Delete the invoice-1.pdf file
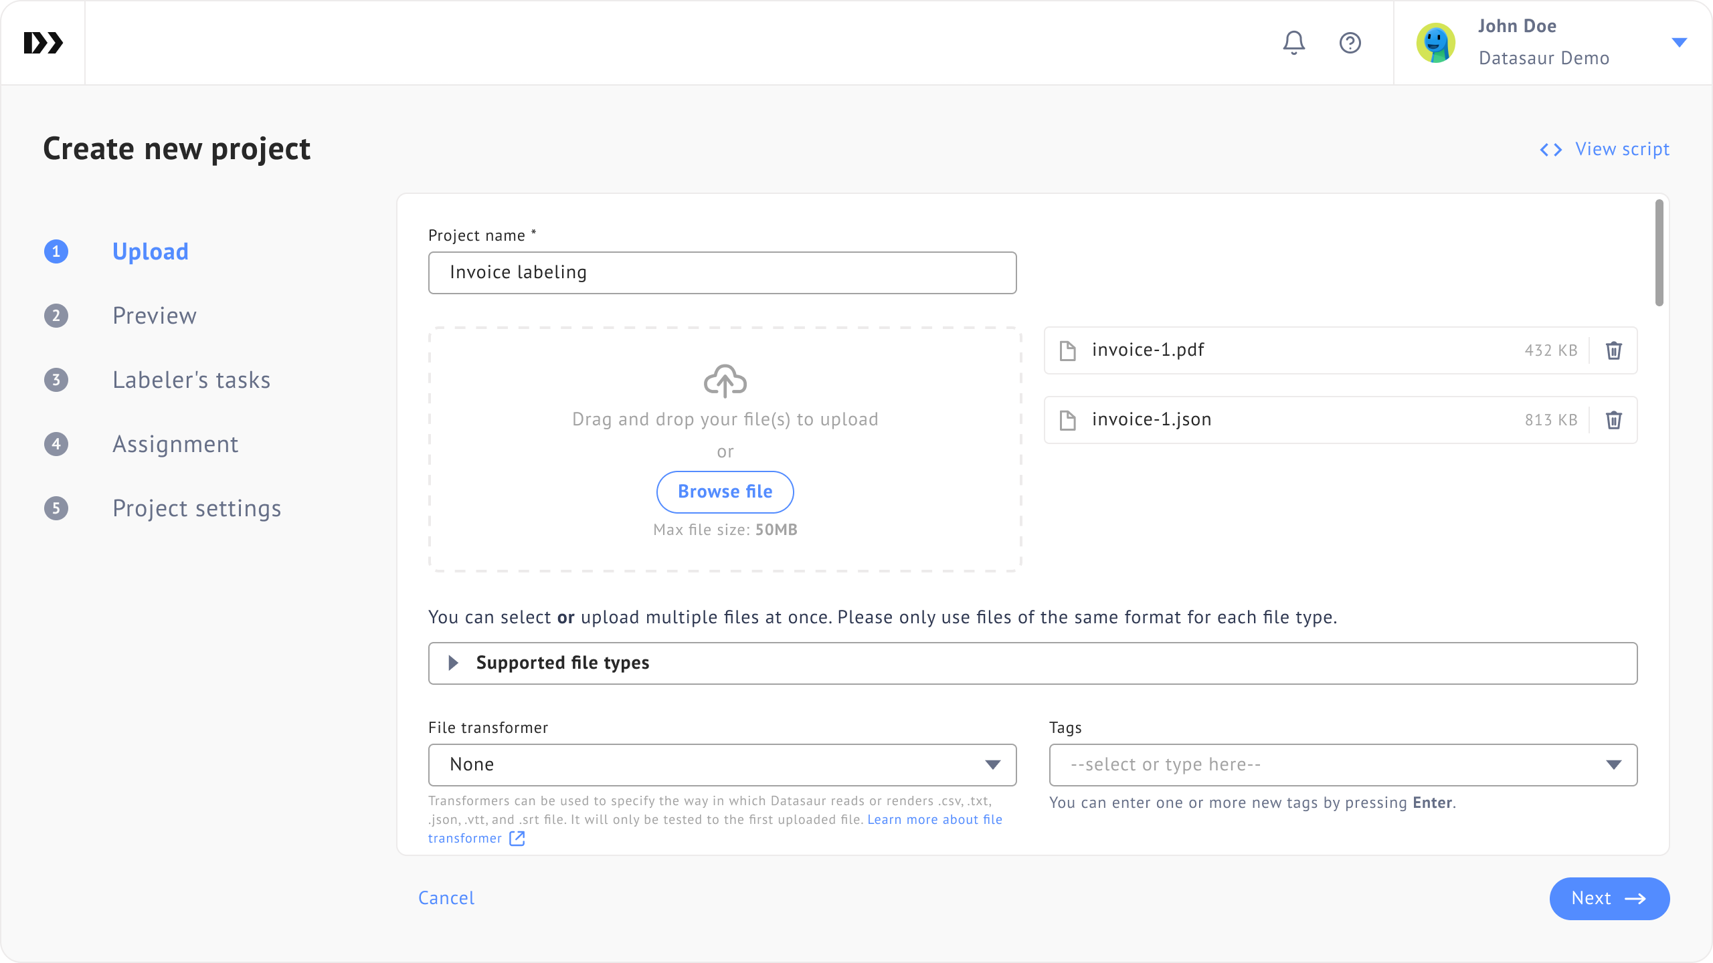The image size is (1713, 963). [1613, 350]
